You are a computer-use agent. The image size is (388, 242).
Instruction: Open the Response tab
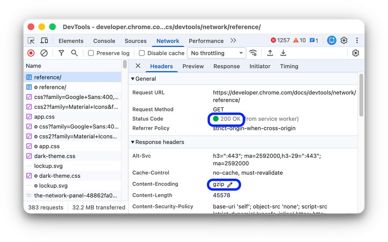pyautogui.click(x=226, y=66)
